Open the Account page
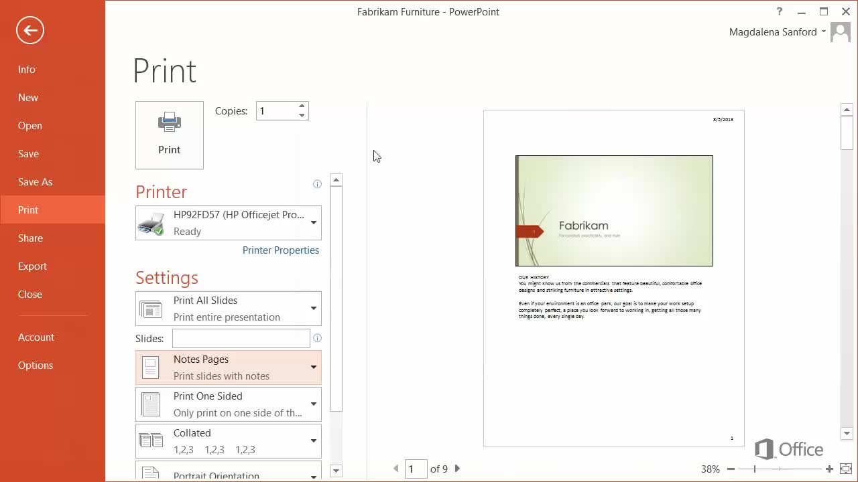Image resolution: width=858 pixels, height=482 pixels. pos(52,337)
